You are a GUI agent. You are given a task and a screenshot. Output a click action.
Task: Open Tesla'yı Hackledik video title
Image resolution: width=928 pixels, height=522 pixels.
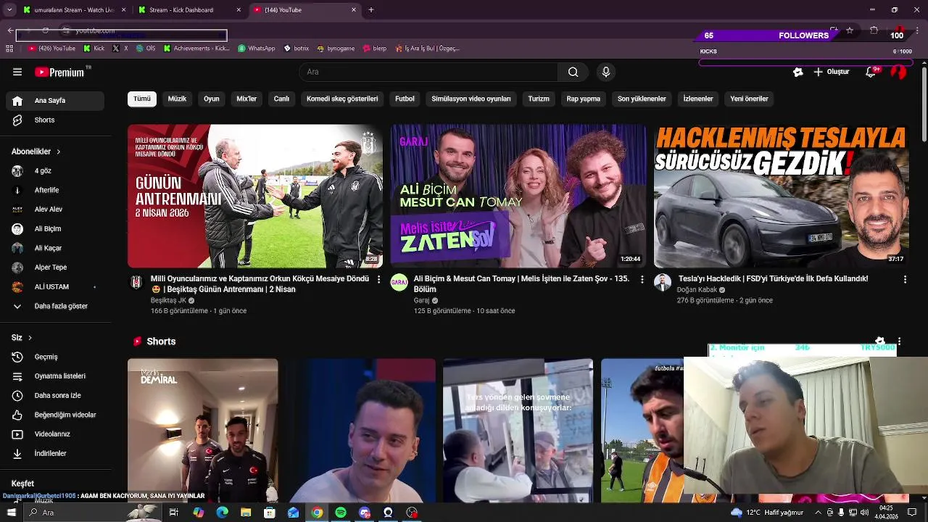point(773,278)
